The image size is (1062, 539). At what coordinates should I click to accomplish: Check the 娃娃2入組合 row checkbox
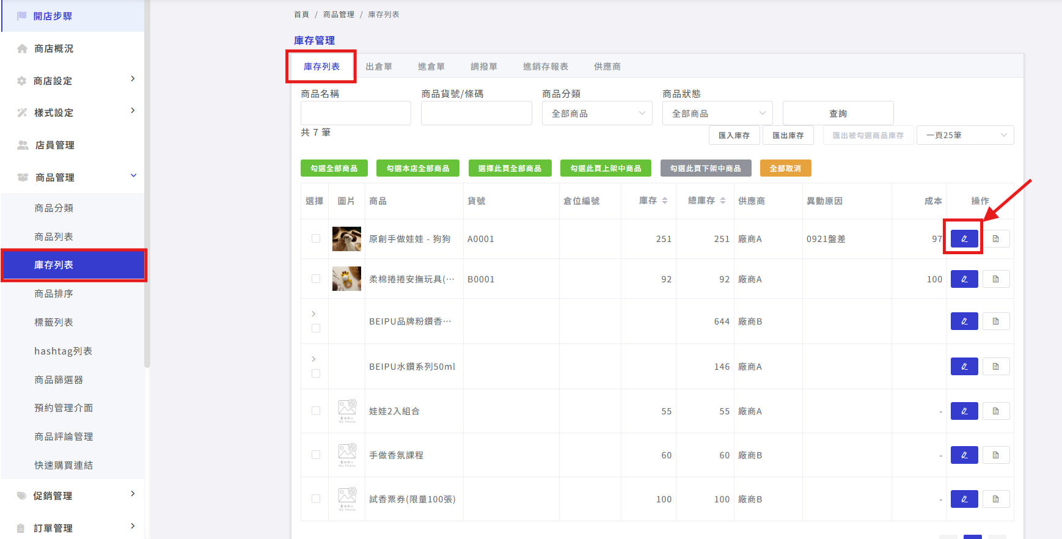pos(316,411)
